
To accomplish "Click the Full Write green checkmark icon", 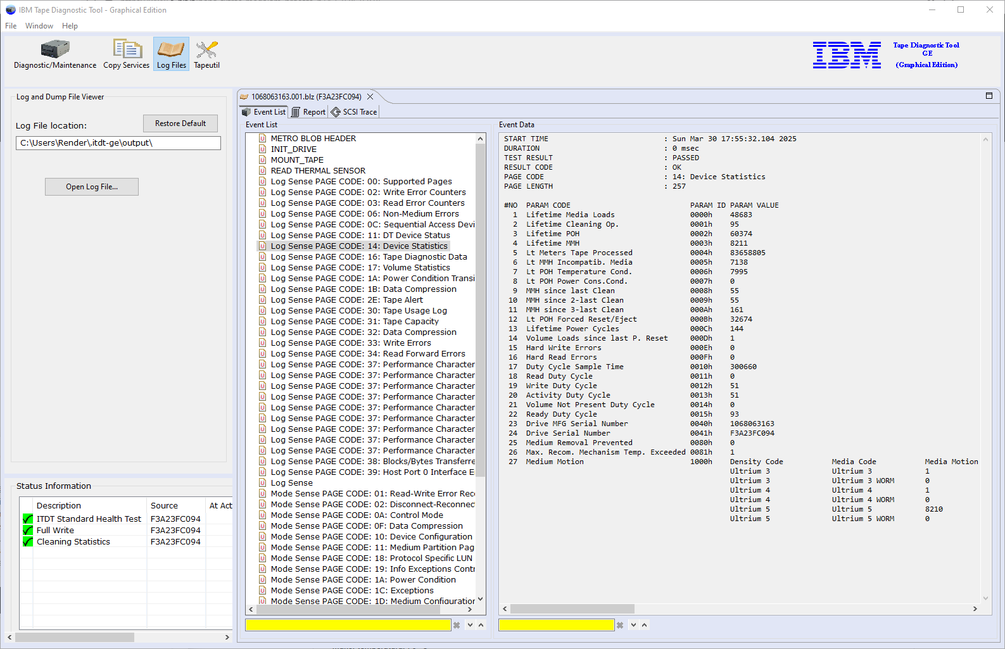I will click(x=28, y=530).
